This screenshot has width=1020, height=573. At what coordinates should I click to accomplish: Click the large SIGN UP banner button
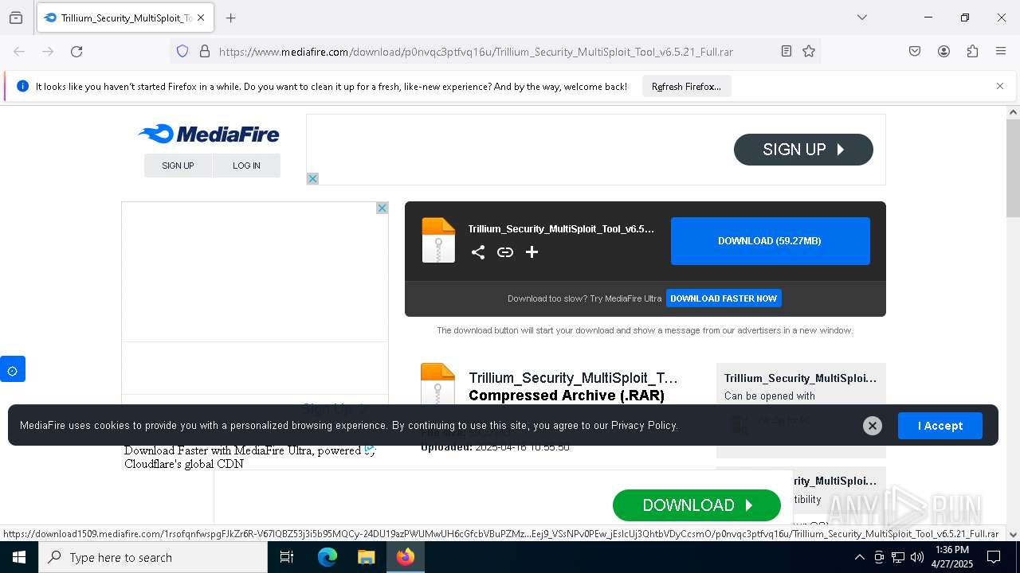point(803,150)
